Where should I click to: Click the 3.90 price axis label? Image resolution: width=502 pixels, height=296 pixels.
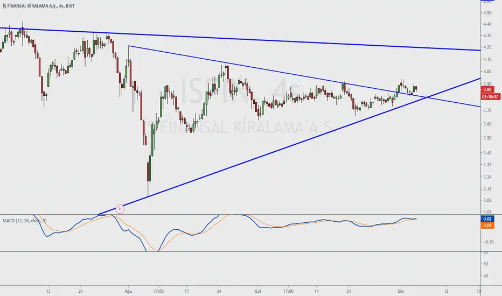[487, 84]
